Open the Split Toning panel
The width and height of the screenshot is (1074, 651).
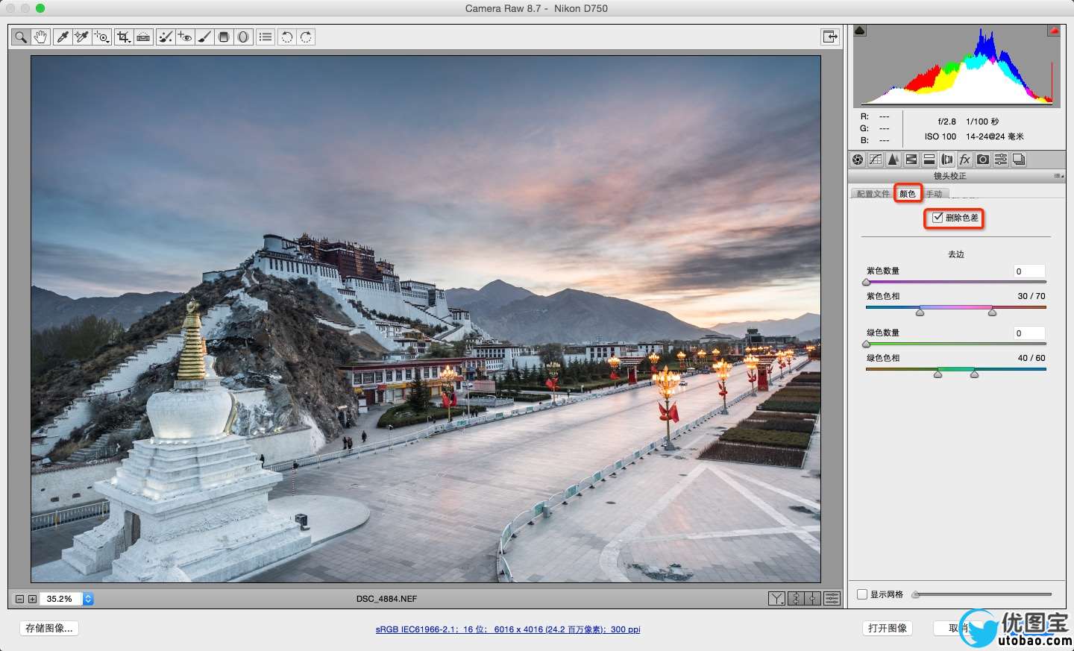click(929, 160)
